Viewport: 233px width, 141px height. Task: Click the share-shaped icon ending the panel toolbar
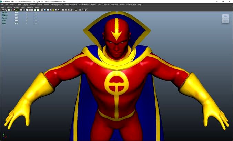coord(85,10)
